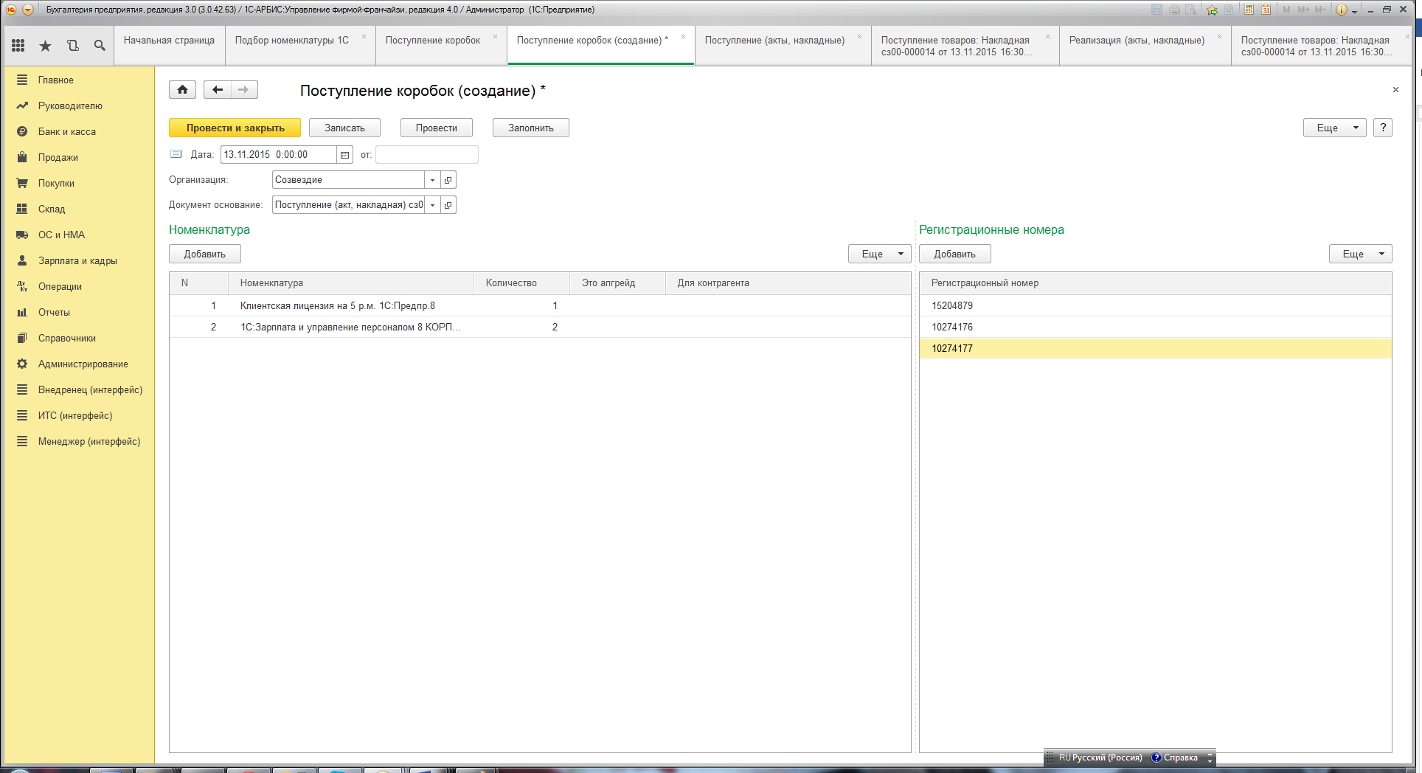1422x773 pixels.
Task: Select row 1С:Зарплата и управление персоналом 8 КОРП
Action: (540, 327)
